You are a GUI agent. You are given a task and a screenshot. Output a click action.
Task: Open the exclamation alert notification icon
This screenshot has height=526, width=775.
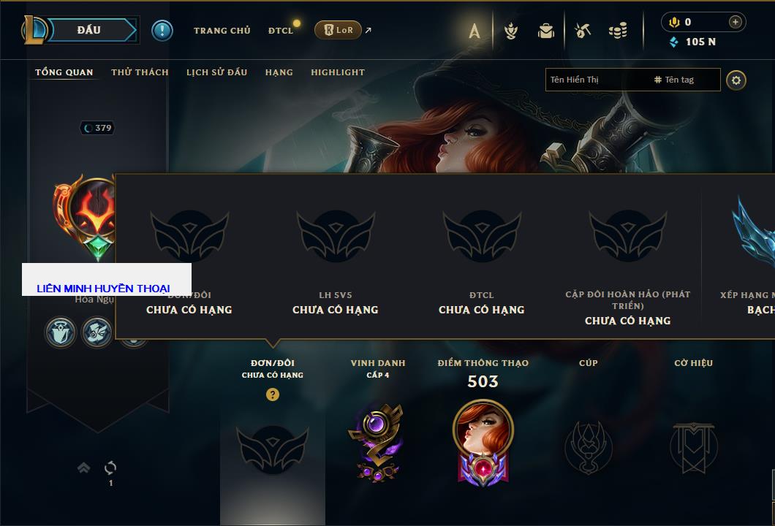[x=162, y=31]
